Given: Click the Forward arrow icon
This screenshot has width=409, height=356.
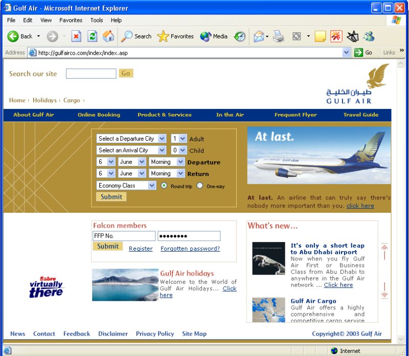Looking at the screenshot, I should pyautogui.click(x=52, y=36).
